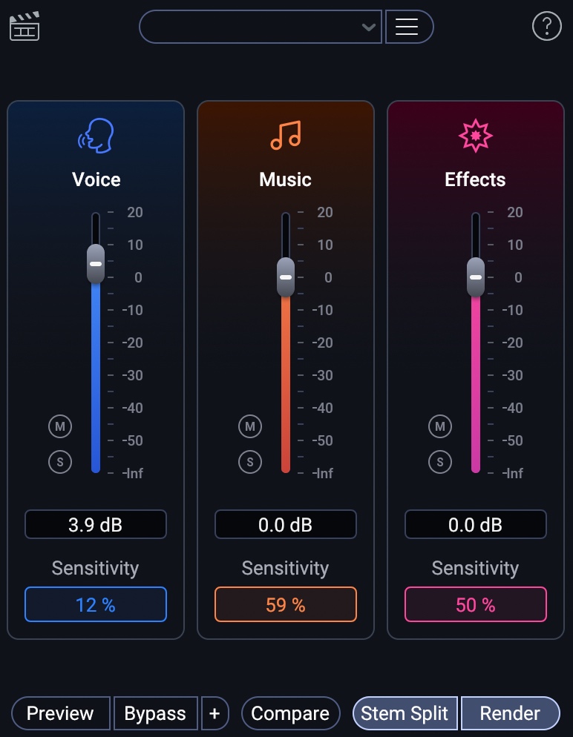This screenshot has width=573, height=737.
Task: Click the Voice gain slider handle
Action: click(96, 264)
